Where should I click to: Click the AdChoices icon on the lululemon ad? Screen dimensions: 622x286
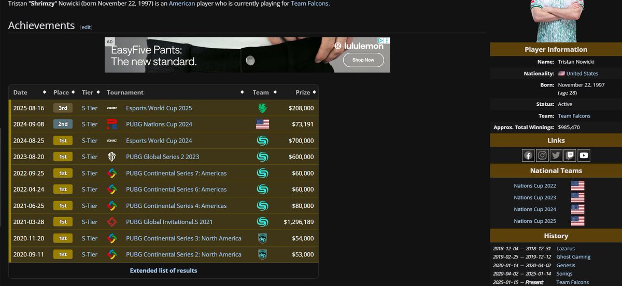click(x=380, y=40)
